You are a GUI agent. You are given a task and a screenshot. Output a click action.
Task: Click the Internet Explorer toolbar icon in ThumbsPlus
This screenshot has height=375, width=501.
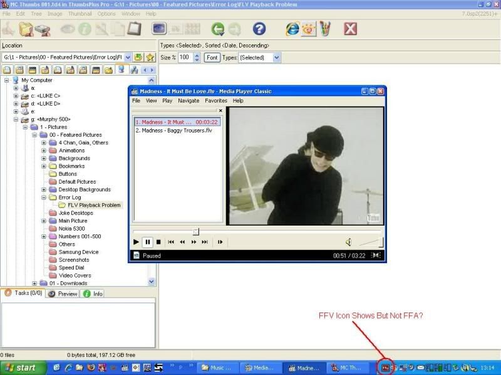click(x=292, y=29)
